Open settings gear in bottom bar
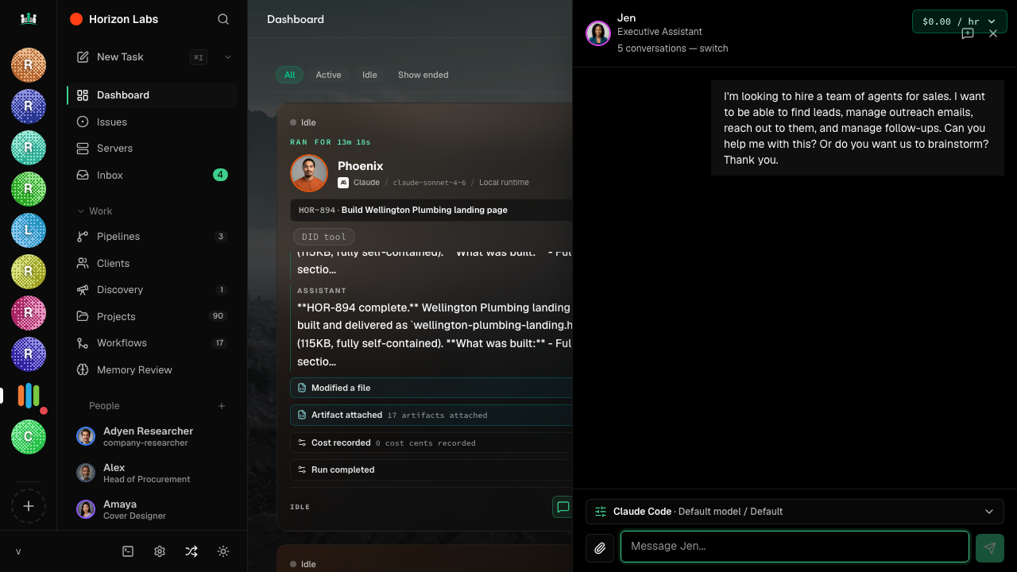1017x572 pixels. pyautogui.click(x=160, y=551)
